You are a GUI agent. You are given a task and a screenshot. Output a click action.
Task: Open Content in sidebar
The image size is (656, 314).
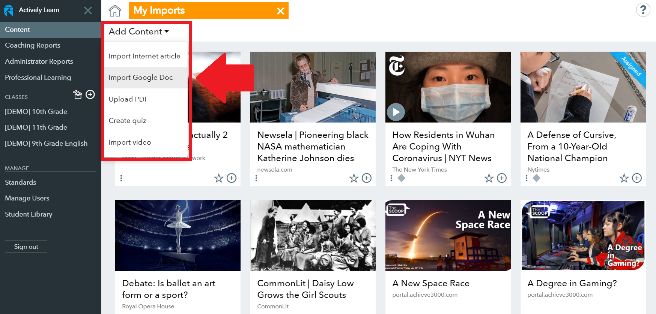click(x=51, y=30)
